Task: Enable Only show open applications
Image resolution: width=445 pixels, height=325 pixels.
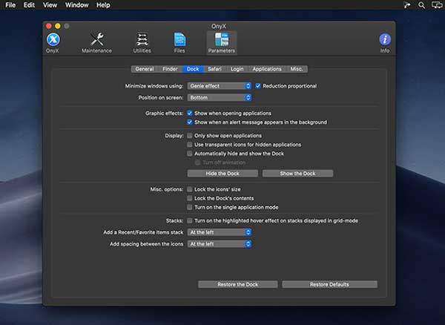Action: pyautogui.click(x=190, y=135)
